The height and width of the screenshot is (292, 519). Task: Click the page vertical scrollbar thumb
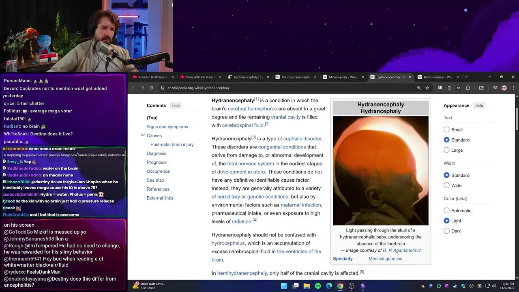(517, 120)
